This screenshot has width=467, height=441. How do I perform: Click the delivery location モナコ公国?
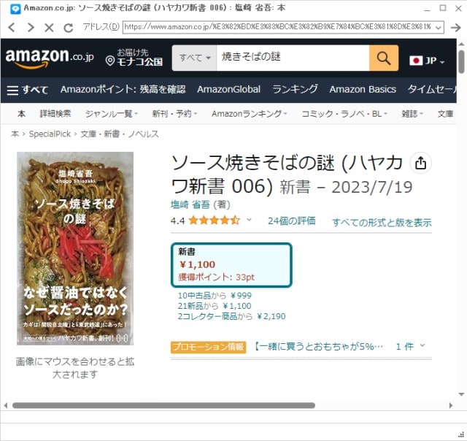click(x=134, y=58)
